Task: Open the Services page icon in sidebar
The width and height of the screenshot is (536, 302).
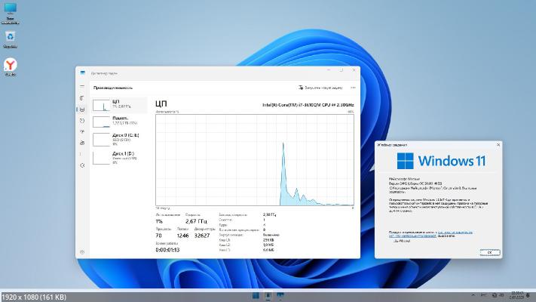Action: 82,165
